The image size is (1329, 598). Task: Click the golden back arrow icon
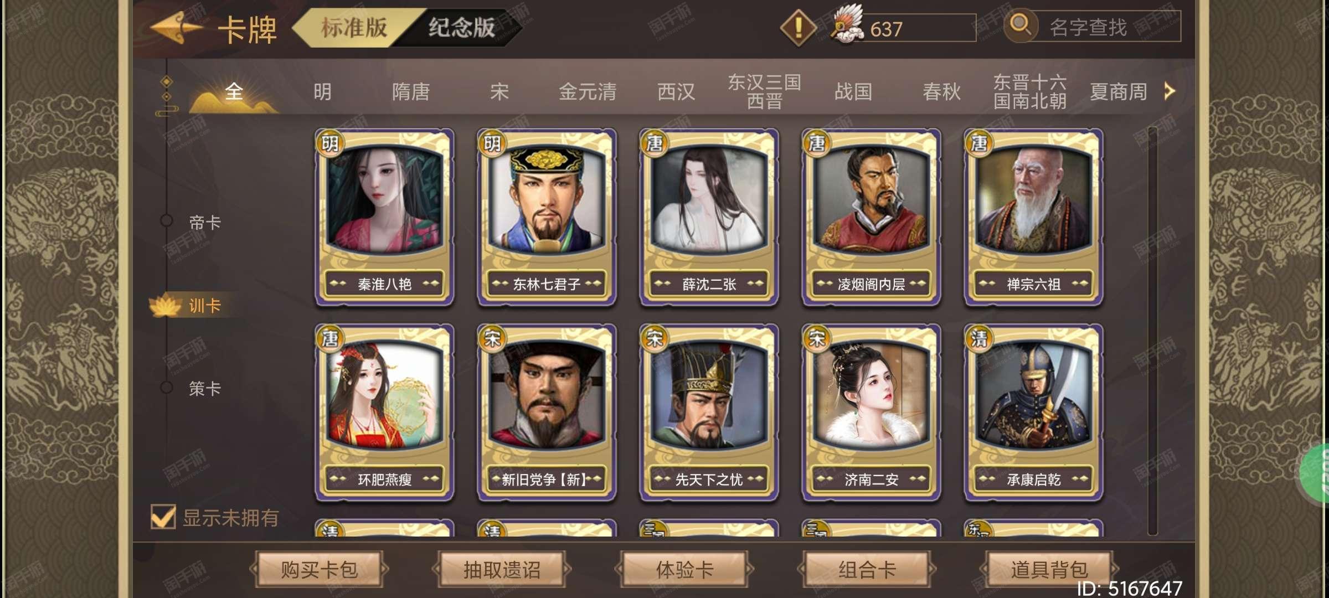(x=177, y=28)
